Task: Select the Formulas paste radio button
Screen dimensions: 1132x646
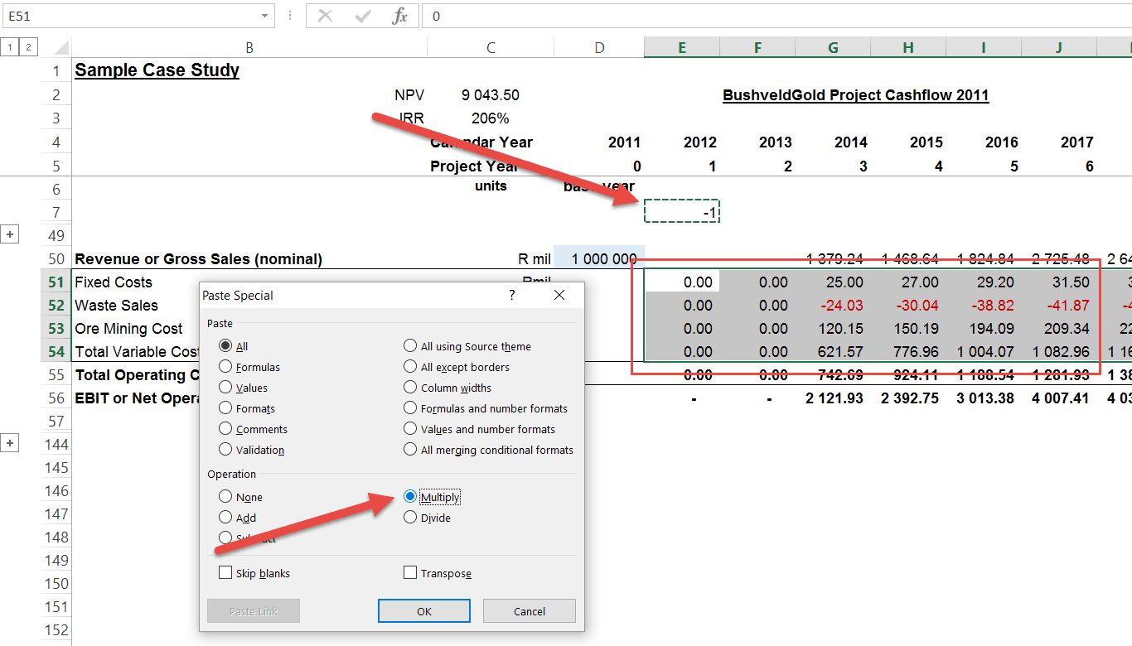Action: coord(249,367)
